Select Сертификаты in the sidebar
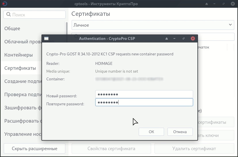This screenshot has width=238, height=157. tap(20, 68)
